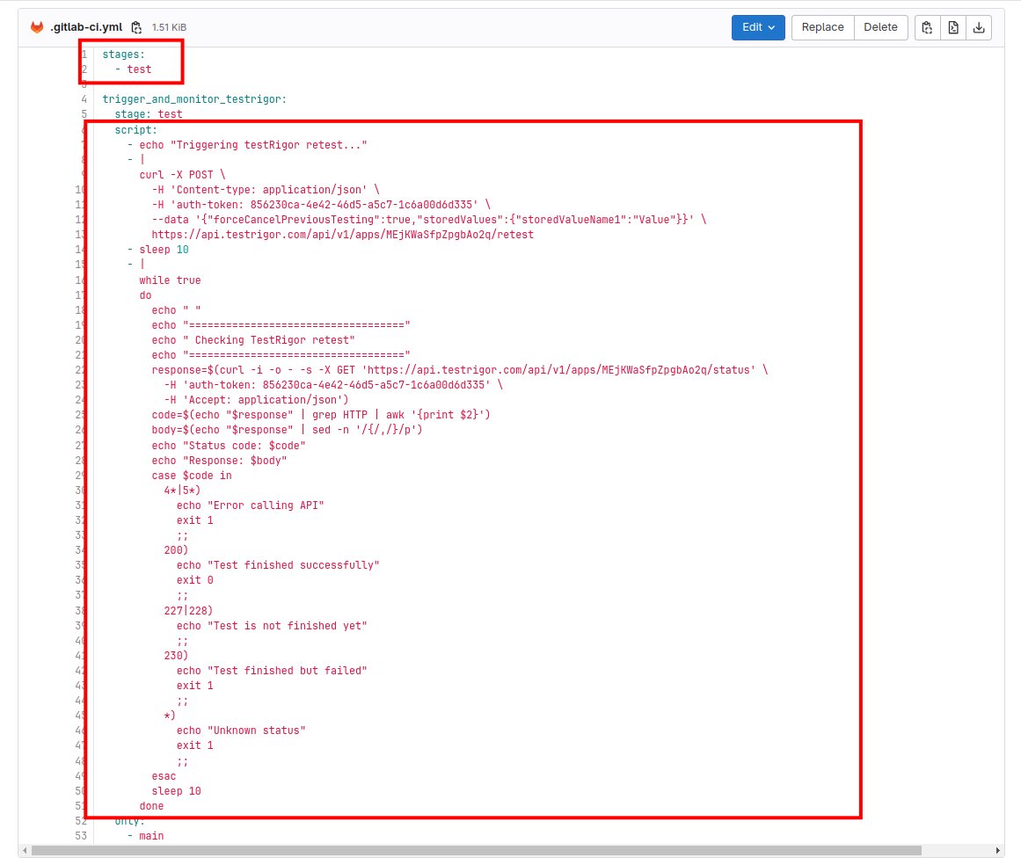The width and height of the screenshot is (1021, 865).
Task: Copy the file path of .gitlab-ci.yml
Action: click(136, 27)
